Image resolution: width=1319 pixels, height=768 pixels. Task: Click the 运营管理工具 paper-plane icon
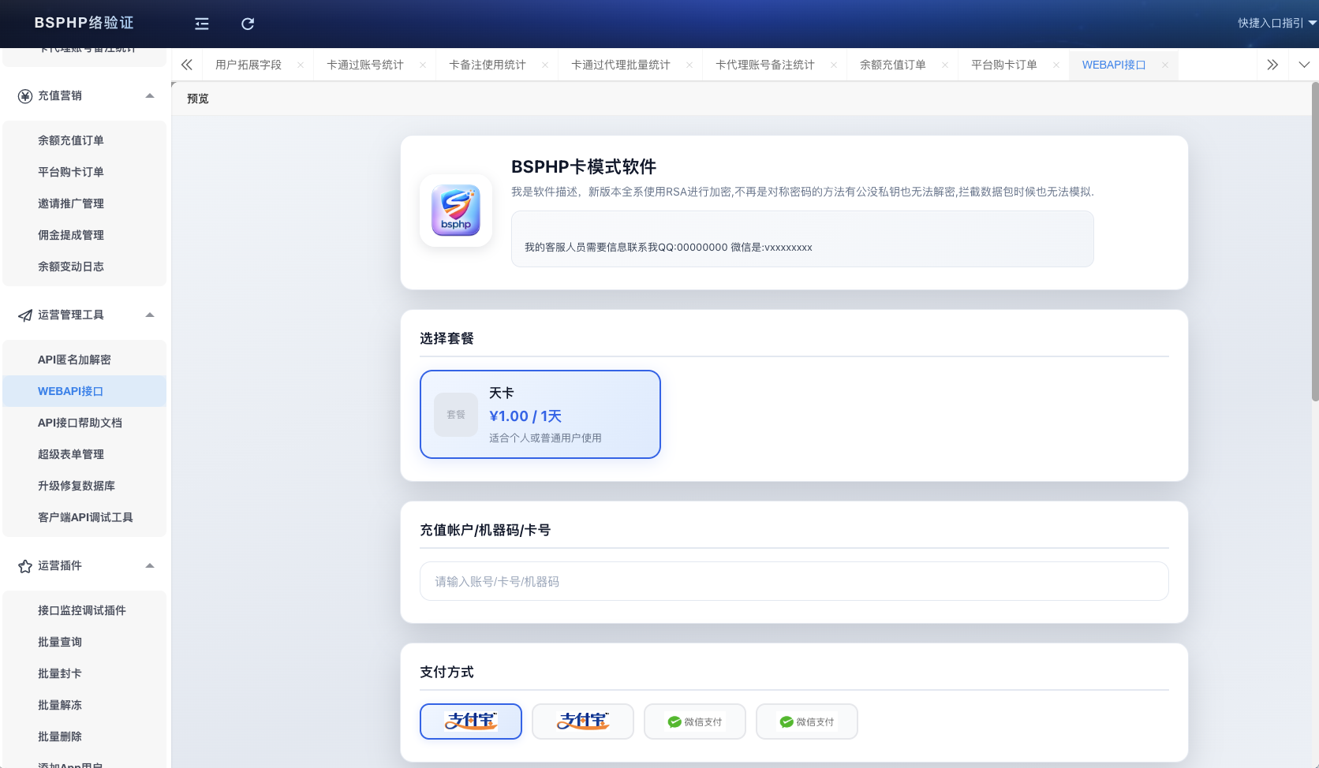(x=25, y=315)
